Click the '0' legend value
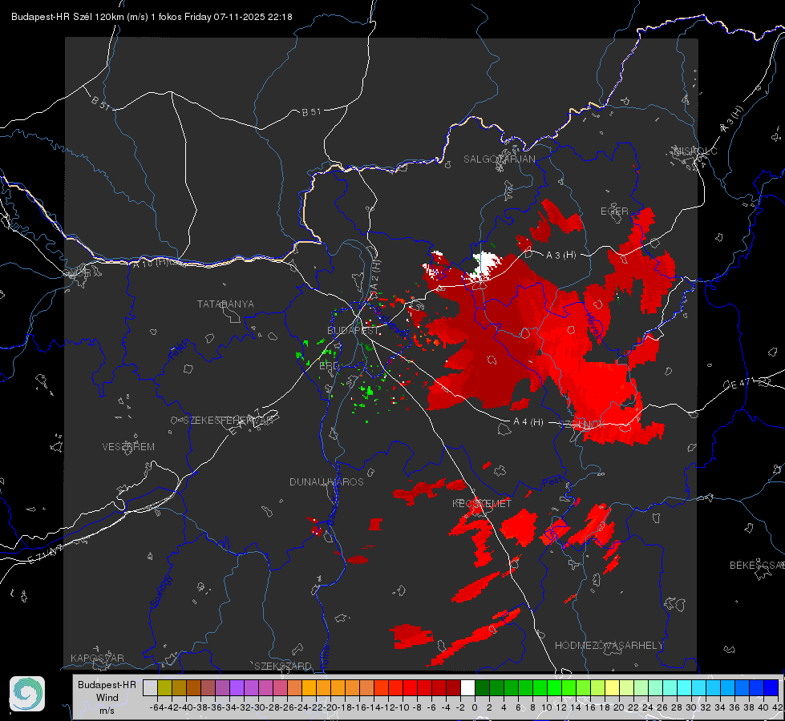Screen dimensions: 785x721 coord(475,707)
